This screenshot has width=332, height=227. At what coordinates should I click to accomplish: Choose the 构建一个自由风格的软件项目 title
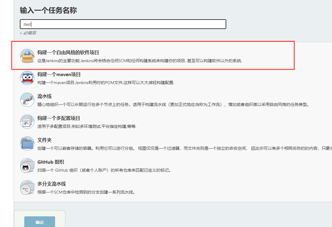[x=68, y=53]
